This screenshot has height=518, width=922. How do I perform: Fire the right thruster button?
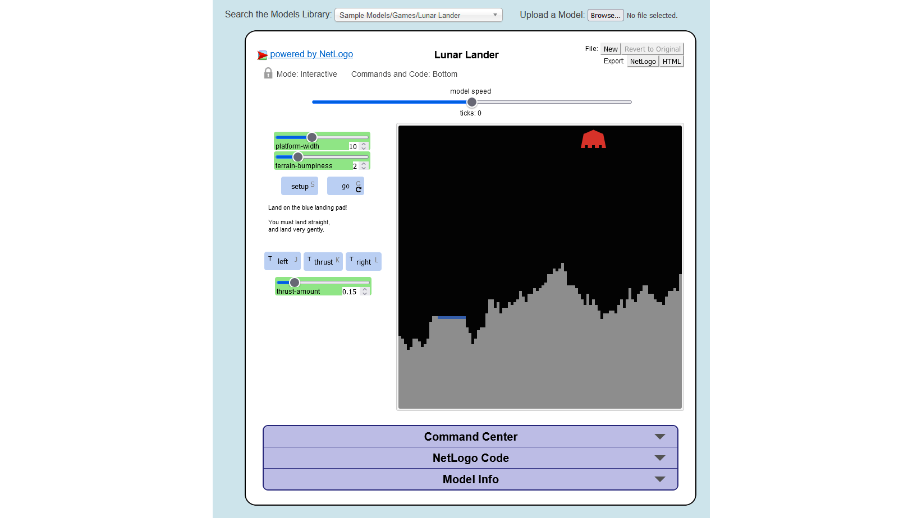pyautogui.click(x=364, y=261)
